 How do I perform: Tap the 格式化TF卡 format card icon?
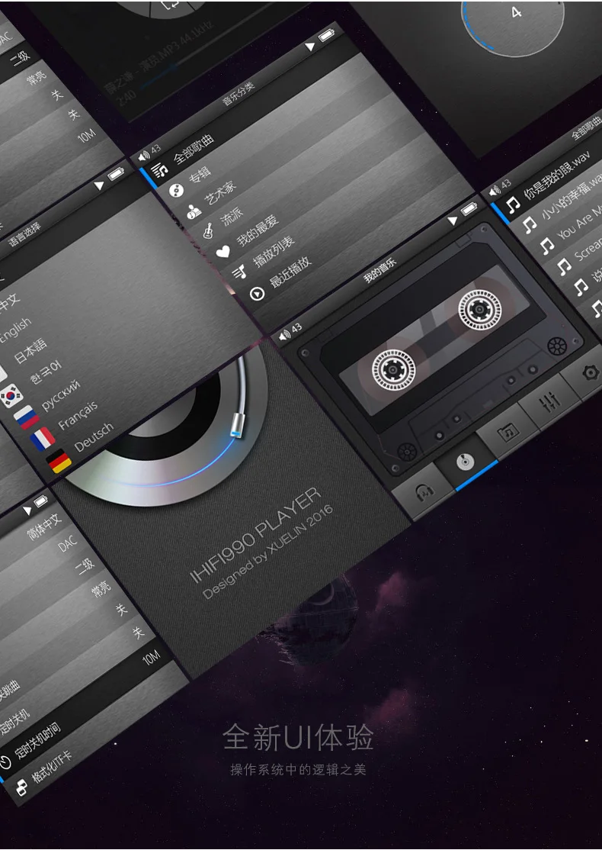21,787
